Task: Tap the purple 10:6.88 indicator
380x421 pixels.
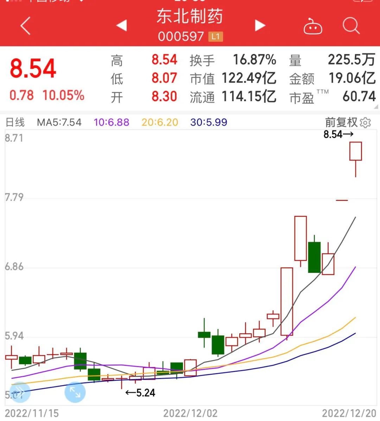Action: pos(112,122)
